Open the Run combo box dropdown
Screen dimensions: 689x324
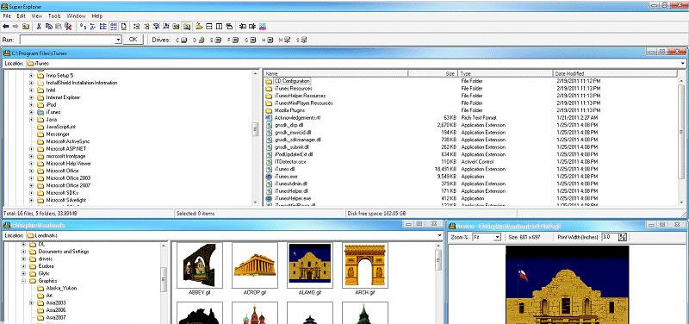pyautogui.click(x=118, y=40)
